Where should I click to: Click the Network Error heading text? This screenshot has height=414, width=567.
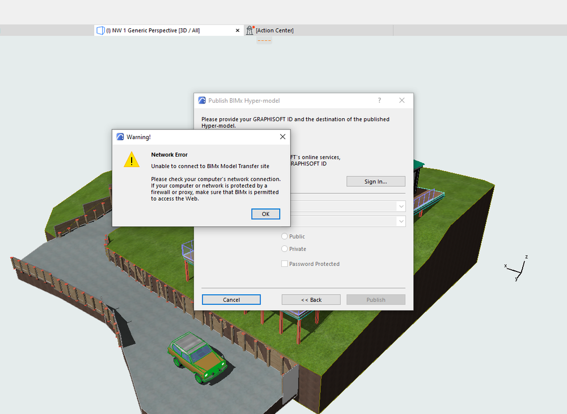coord(169,154)
